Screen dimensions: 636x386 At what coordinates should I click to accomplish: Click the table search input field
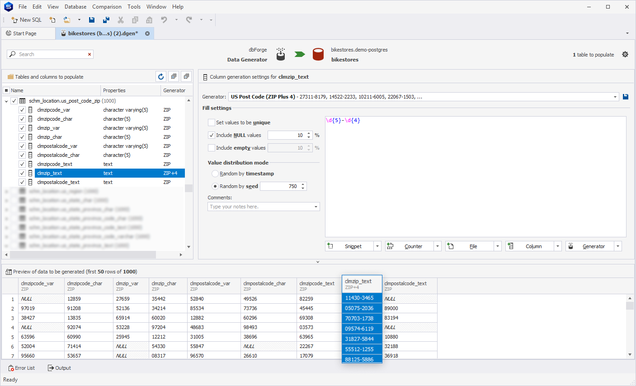(x=50, y=54)
